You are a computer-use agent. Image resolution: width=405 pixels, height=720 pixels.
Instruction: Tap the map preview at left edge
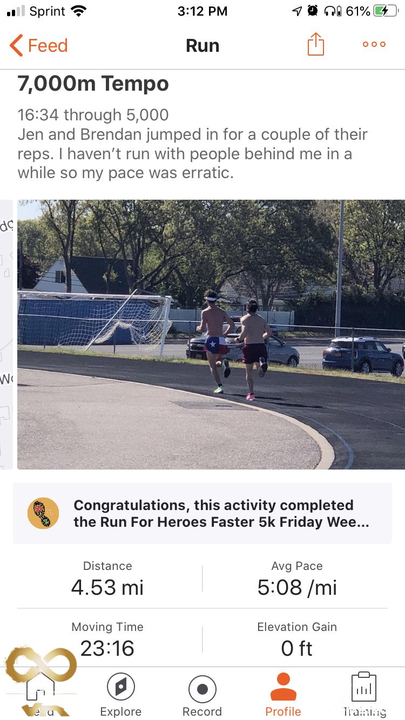[6, 335]
